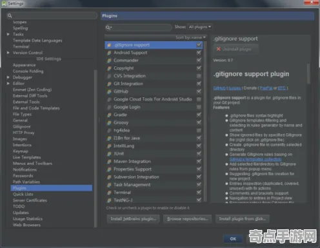Expand the Debugger tree node
Viewport: 320px width, 248px height.
(x=8, y=77)
